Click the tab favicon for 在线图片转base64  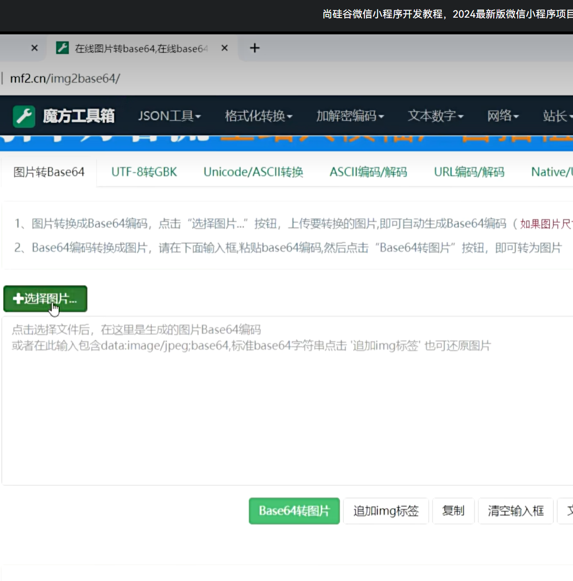click(x=63, y=48)
